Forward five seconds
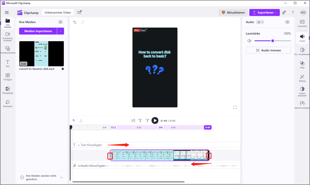310x185 pixels. pyautogui.click(x=147, y=121)
